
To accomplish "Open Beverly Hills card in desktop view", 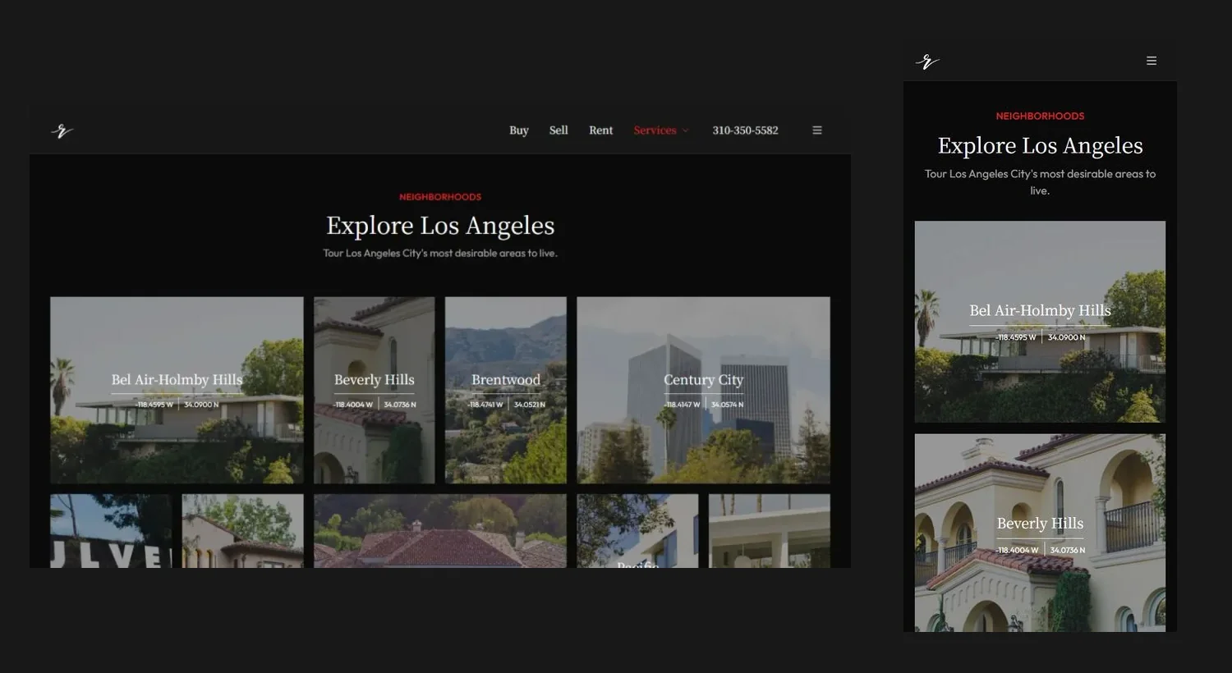I will click(375, 390).
